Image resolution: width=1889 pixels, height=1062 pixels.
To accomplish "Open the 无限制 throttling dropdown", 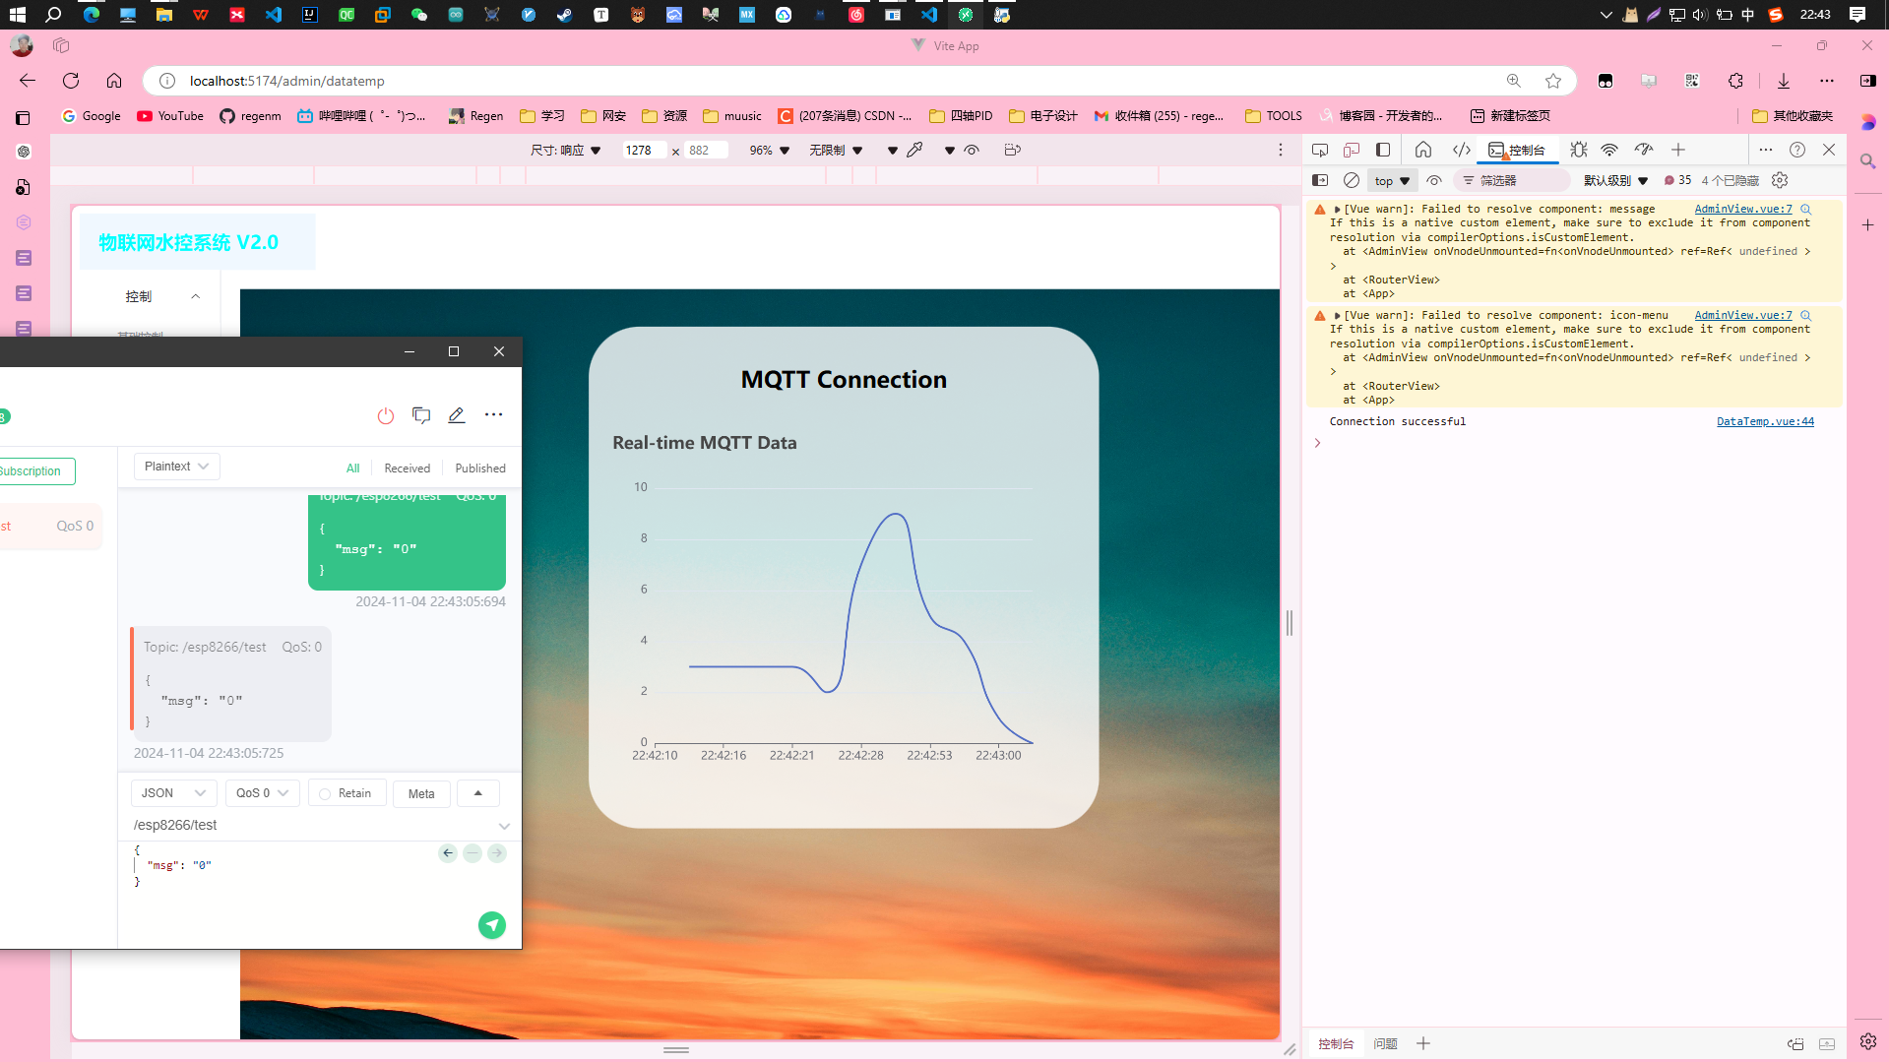I will 836,150.
